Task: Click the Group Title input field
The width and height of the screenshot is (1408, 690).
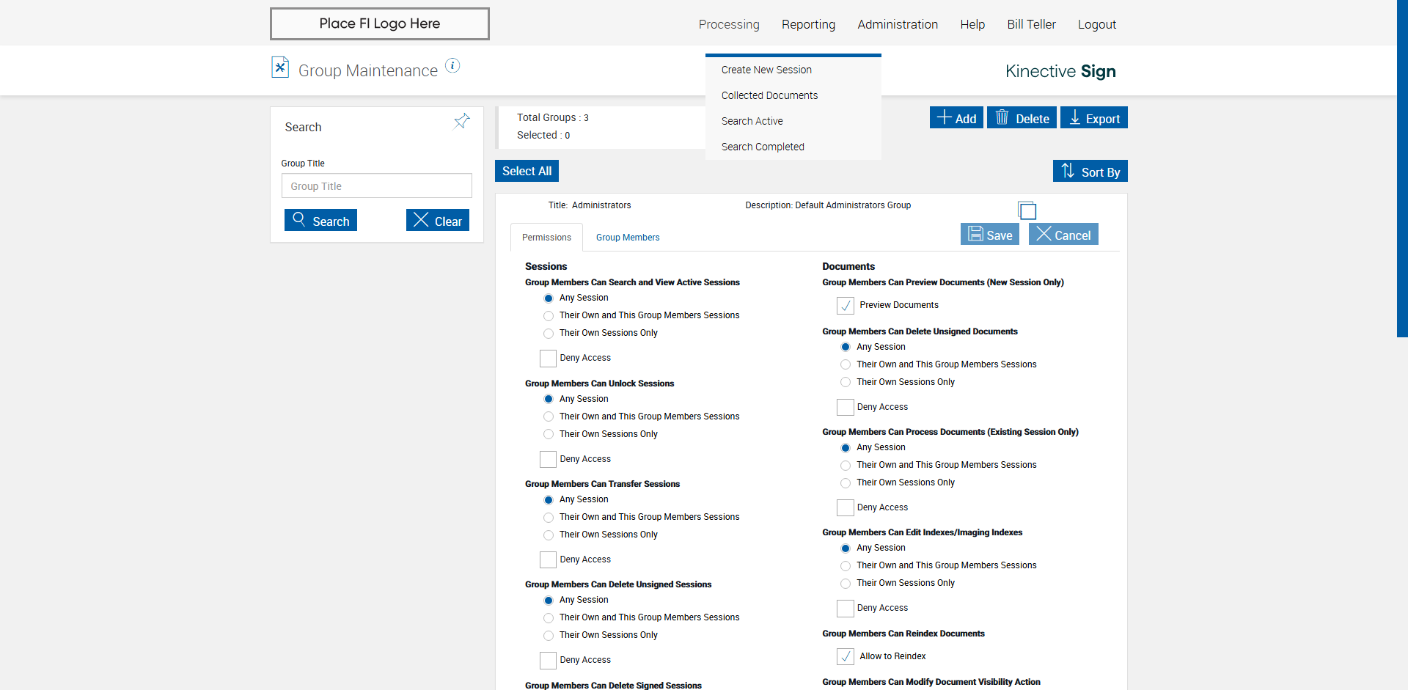Action: 376,186
